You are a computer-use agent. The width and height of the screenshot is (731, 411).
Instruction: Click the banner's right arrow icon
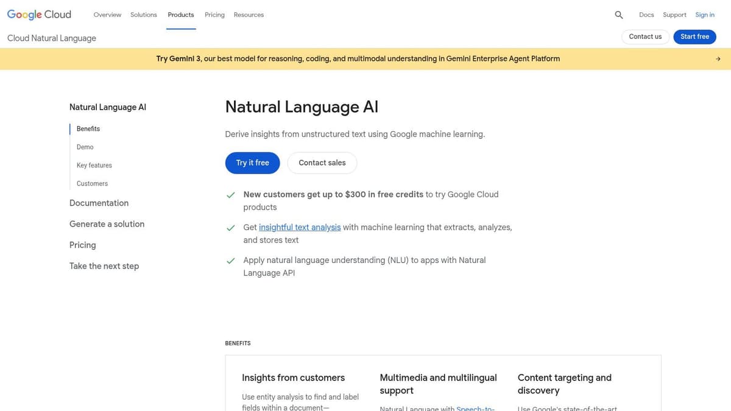[718, 59]
